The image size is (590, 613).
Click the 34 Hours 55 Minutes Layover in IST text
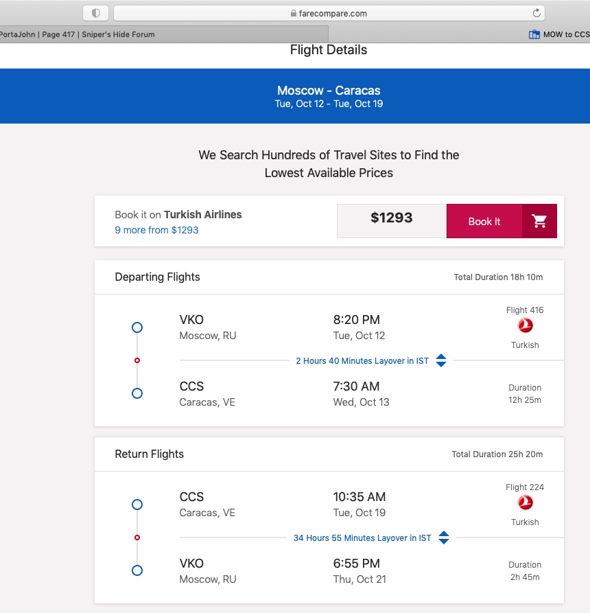(x=362, y=538)
